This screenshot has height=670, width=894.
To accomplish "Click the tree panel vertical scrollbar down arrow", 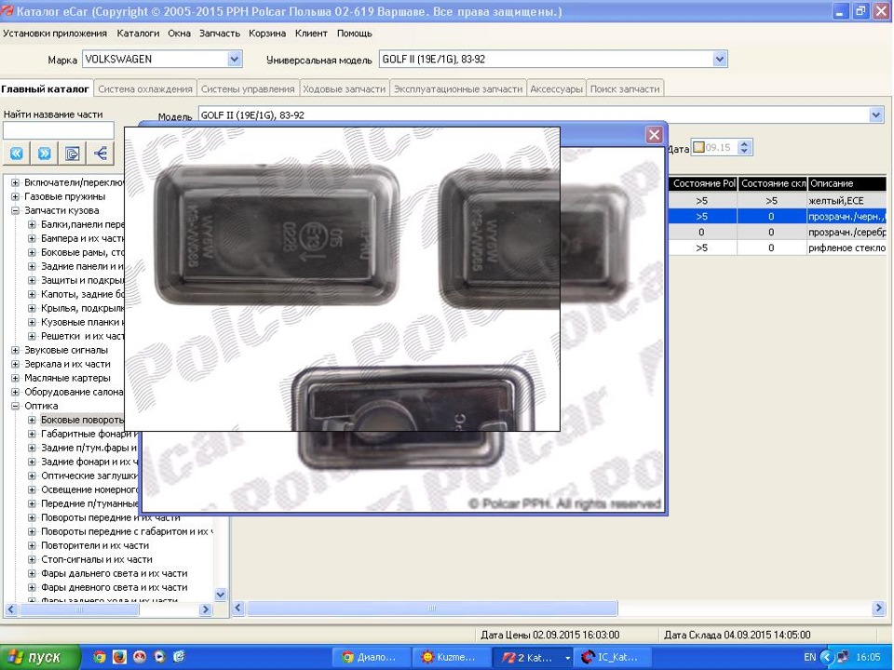I will coord(221,595).
